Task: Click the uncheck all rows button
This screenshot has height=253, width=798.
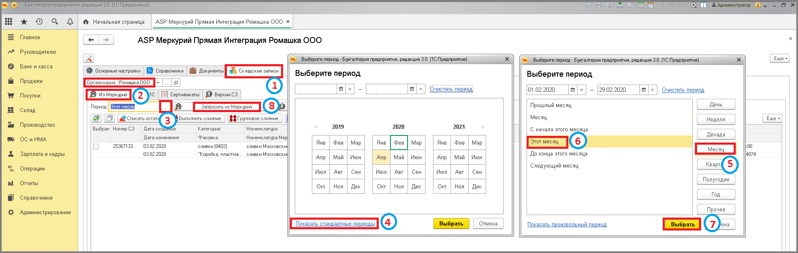Action: point(109,118)
